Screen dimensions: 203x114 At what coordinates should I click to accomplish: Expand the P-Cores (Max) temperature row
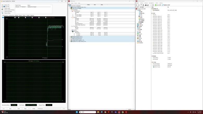(73, 15)
